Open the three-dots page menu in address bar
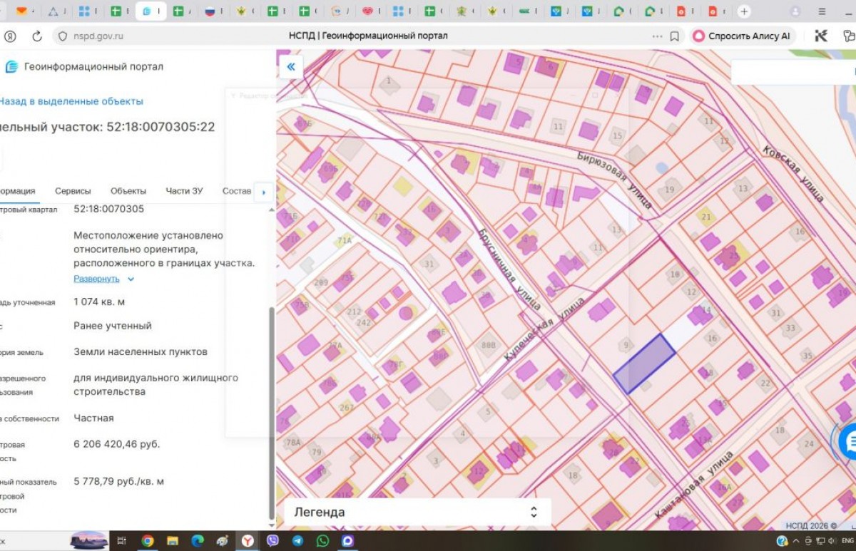 tap(657, 36)
